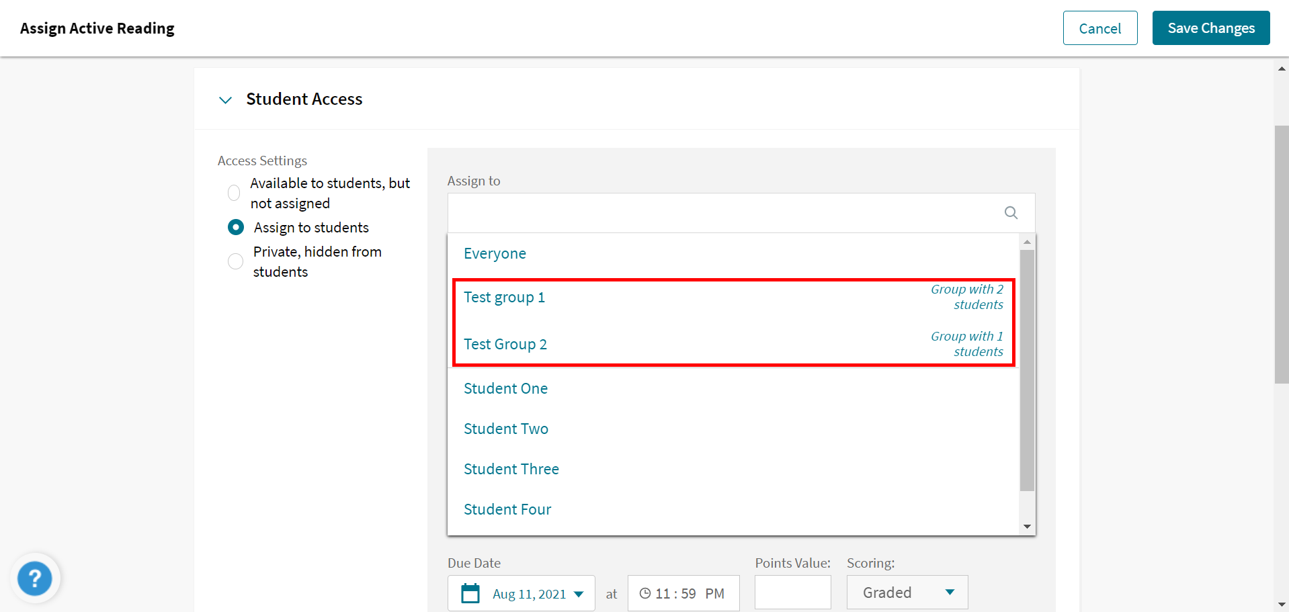Screen dimensions: 1289x612
Task: Open the Aug 11, 2021 date dropdown
Action: point(579,593)
